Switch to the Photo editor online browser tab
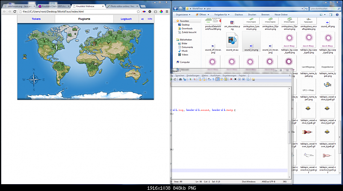 [x=122, y=6]
